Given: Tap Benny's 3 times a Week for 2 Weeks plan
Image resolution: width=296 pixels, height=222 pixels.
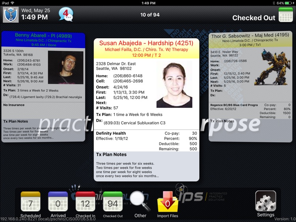Looking at the screenshot, I should point(38,90).
